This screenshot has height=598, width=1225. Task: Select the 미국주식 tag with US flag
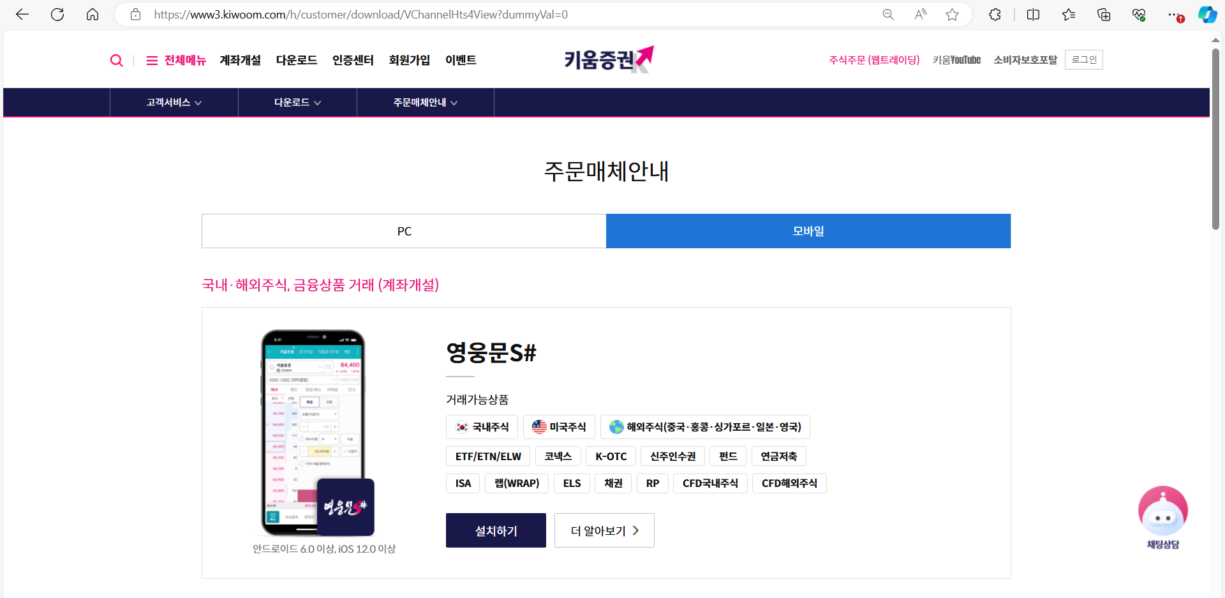tap(559, 427)
